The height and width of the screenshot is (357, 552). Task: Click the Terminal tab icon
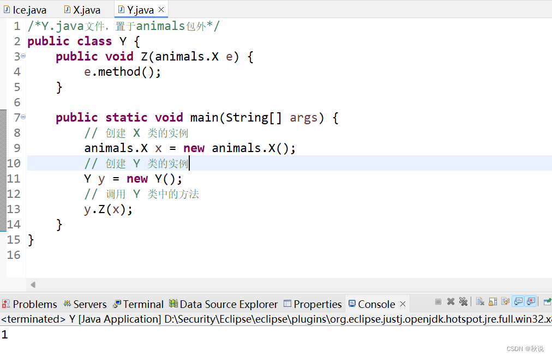117,304
